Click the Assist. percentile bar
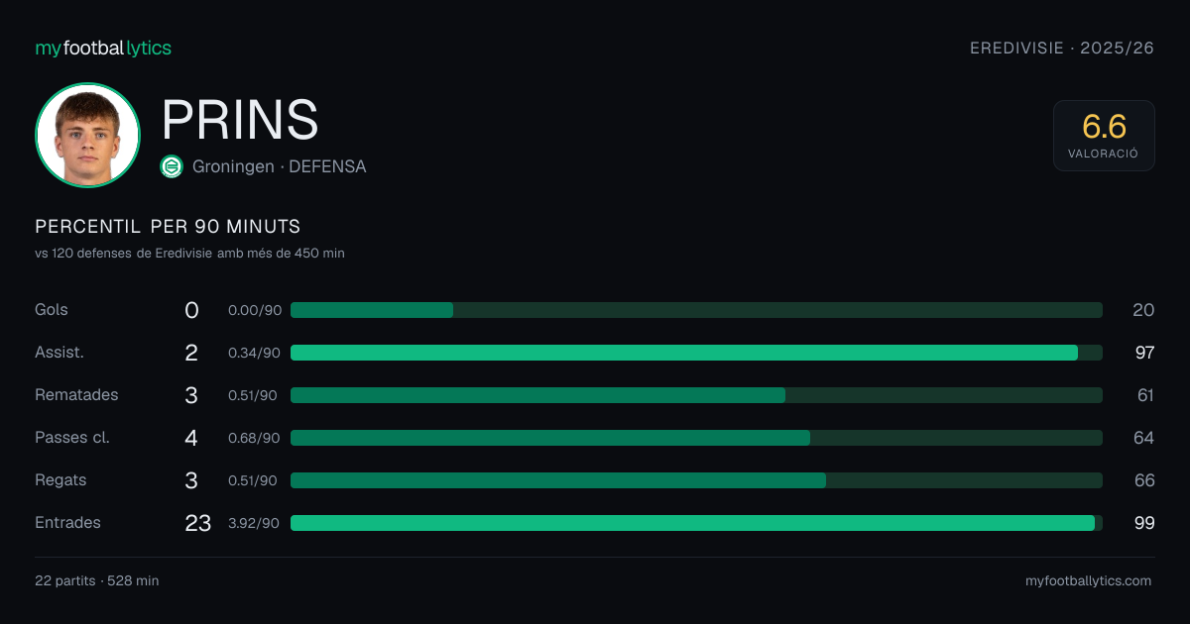 click(x=696, y=353)
